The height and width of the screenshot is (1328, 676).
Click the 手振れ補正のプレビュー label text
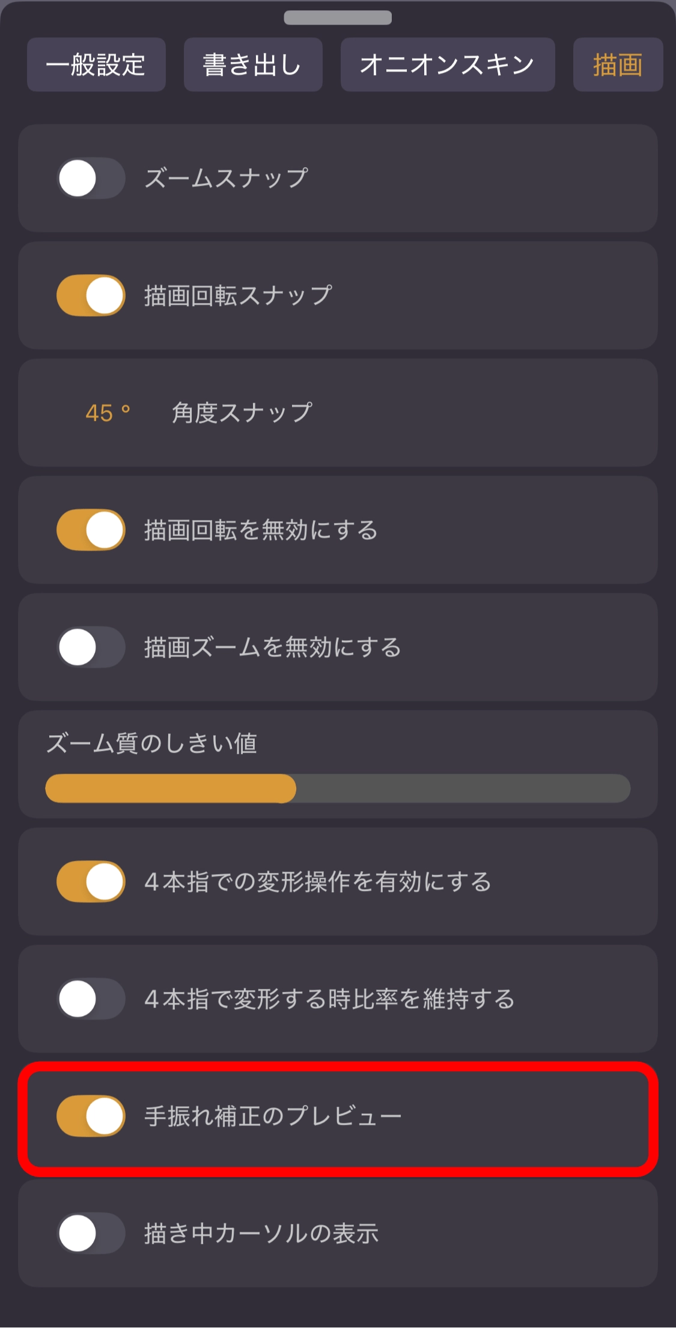tap(273, 1116)
